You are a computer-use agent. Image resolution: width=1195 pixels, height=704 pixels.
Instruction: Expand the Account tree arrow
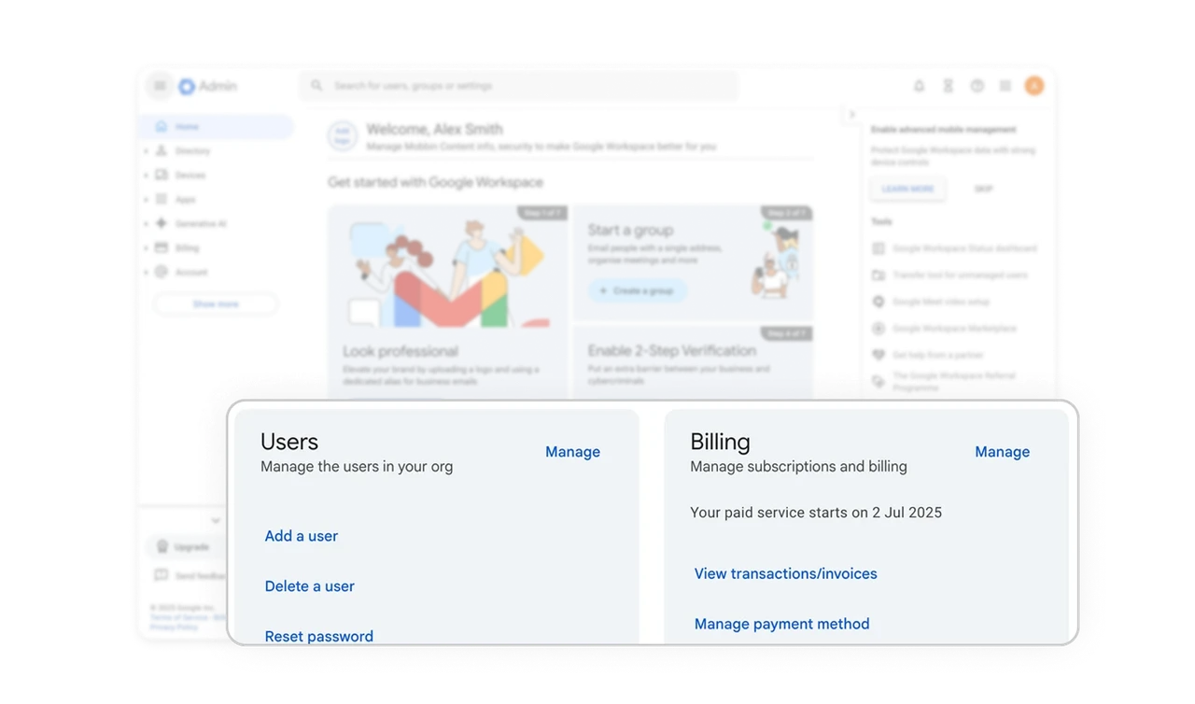146,272
